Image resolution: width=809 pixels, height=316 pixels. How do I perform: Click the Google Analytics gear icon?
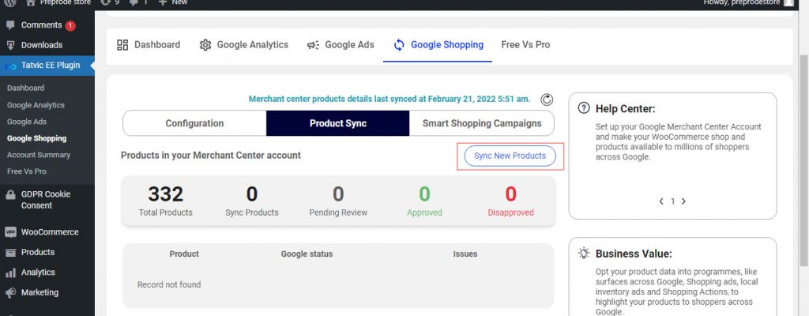pos(205,45)
